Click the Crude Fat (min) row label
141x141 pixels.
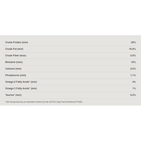pyautogui.click(x=14, y=49)
